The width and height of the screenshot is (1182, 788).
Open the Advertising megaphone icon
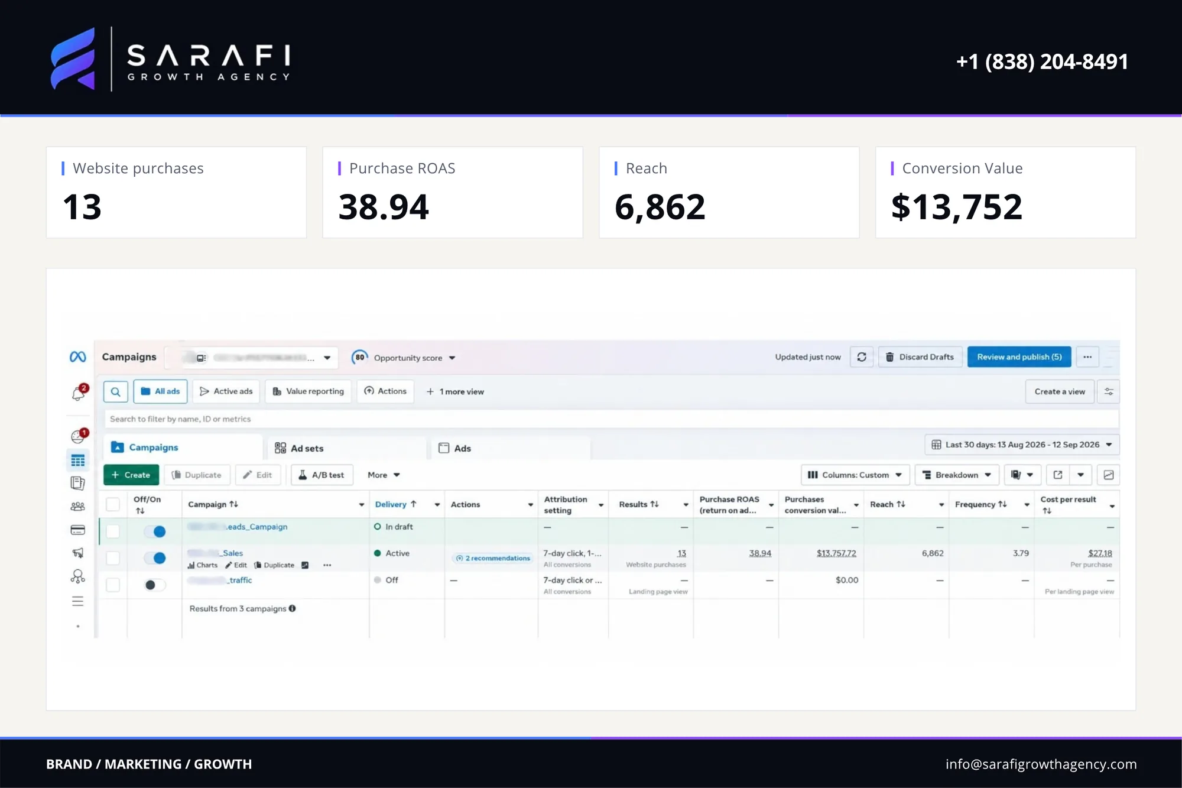[77, 553]
